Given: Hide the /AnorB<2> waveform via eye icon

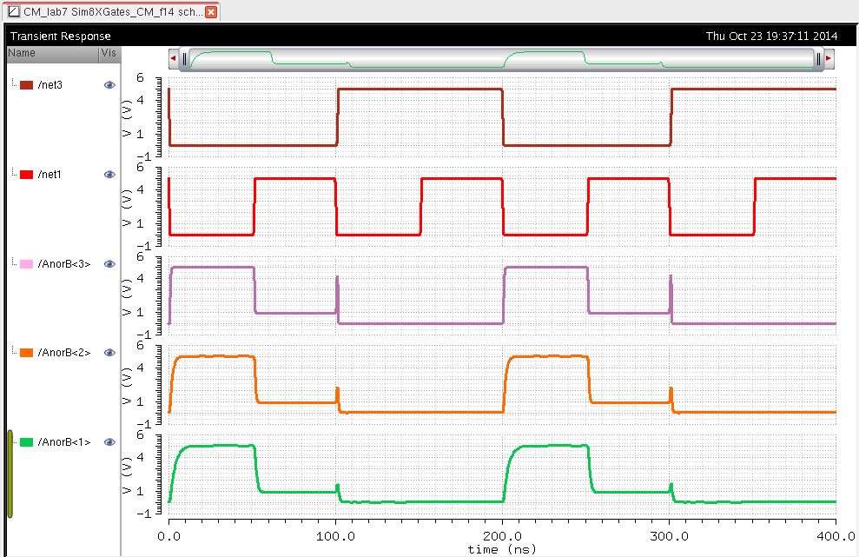Looking at the screenshot, I should click(x=109, y=353).
